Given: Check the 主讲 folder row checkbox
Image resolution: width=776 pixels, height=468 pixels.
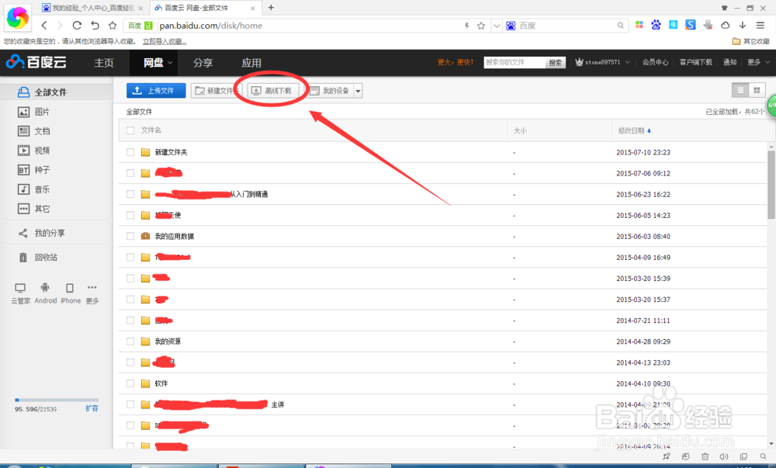Looking at the screenshot, I should pyautogui.click(x=130, y=404).
